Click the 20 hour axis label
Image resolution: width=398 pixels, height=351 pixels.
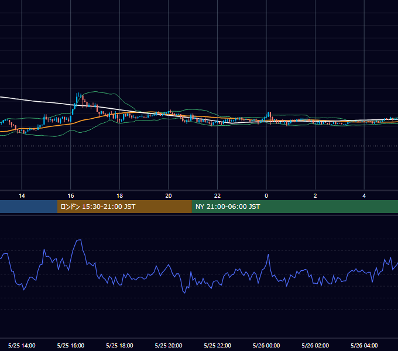coord(169,196)
